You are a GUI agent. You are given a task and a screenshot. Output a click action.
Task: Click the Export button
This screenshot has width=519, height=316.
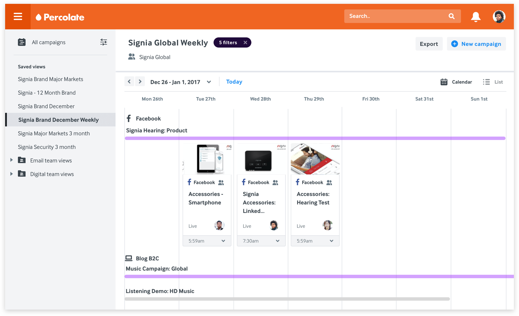pyautogui.click(x=429, y=44)
